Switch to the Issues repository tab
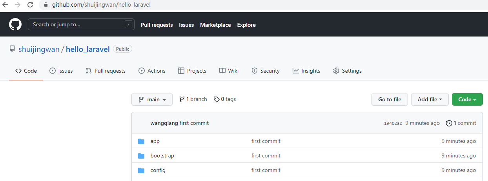 click(61, 71)
